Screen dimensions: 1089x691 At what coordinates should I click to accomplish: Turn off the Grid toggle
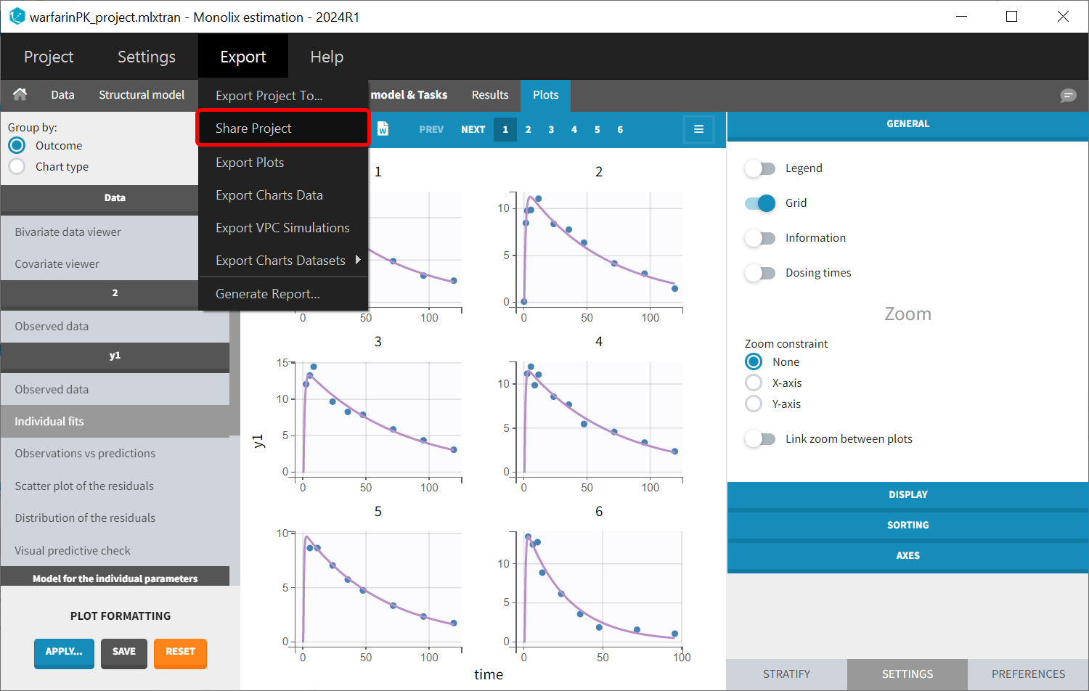(760, 203)
